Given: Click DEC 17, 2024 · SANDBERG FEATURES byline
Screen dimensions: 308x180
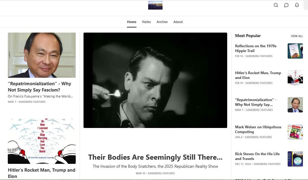Looking at the screenshot, I should [258, 164].
